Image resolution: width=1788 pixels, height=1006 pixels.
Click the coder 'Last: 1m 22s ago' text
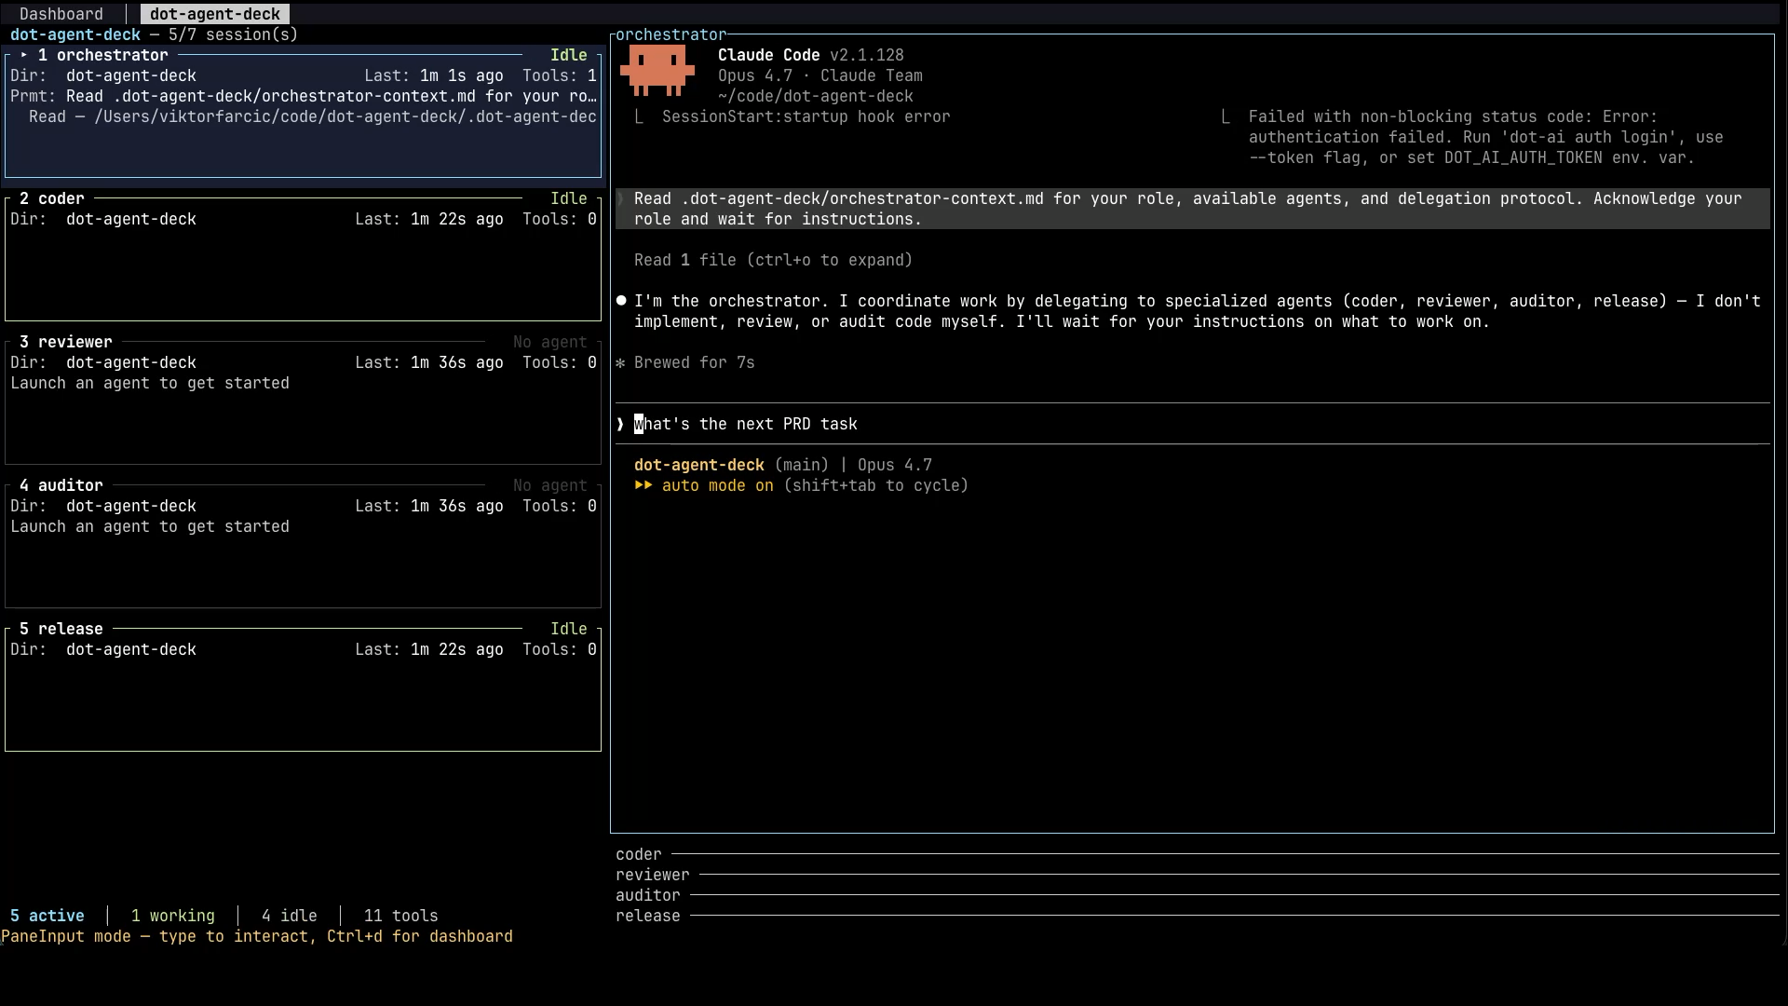click(x=429, y=219)
